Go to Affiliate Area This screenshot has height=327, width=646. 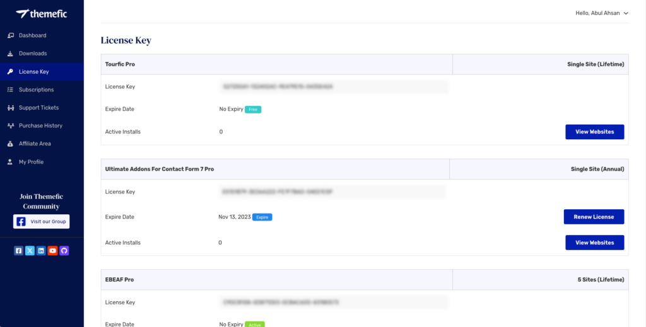(x=42, y=144)
